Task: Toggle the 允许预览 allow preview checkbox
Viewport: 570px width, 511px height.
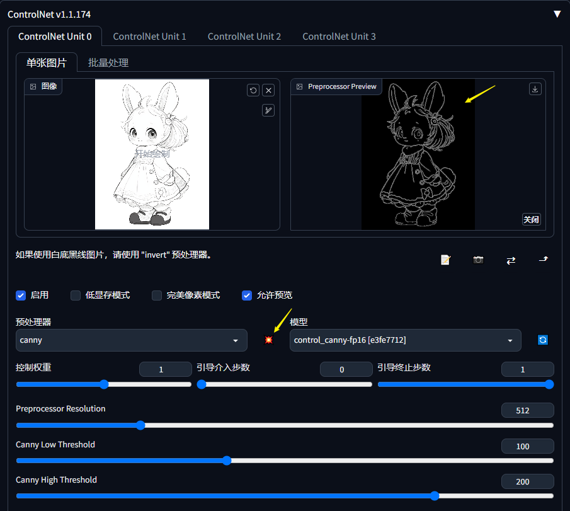Action: coord(247,296)
